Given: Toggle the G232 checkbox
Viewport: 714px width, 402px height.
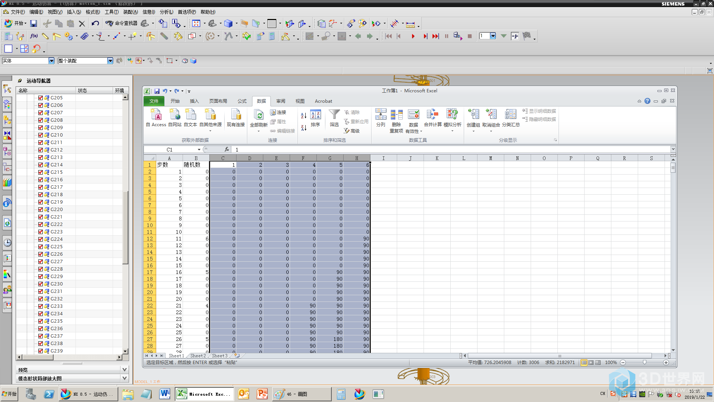Looking at the screenshot, I should pos(41,299).
